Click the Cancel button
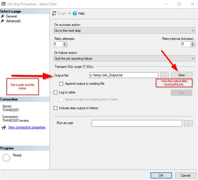 coord(185,176)
